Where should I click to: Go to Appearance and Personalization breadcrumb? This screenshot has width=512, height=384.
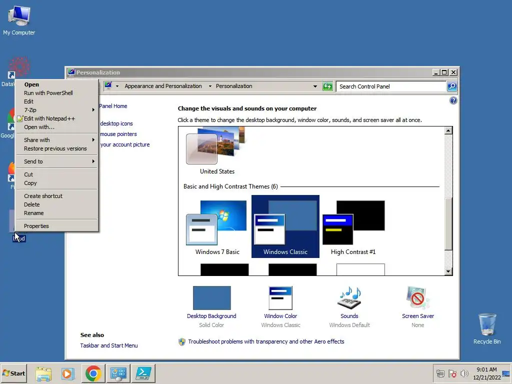(163, 86)
